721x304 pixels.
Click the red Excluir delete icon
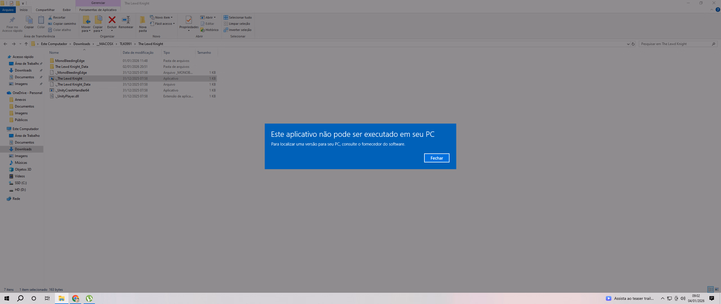point(112,20)
